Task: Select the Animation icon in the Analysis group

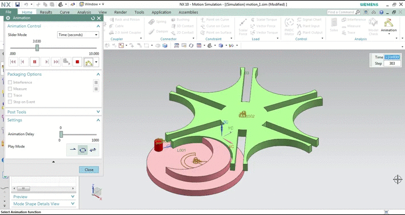Action: coord(388,26)
